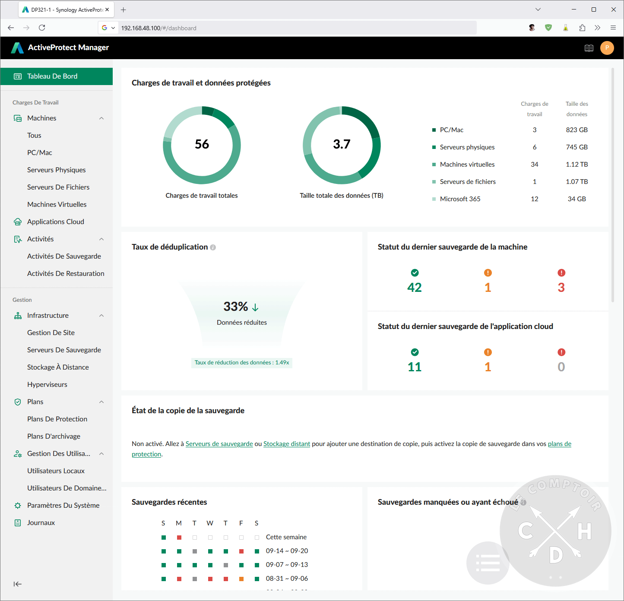Viewport: 624px width, 601px height.
Task: Open Activités De Restauration
Action: 66,273
